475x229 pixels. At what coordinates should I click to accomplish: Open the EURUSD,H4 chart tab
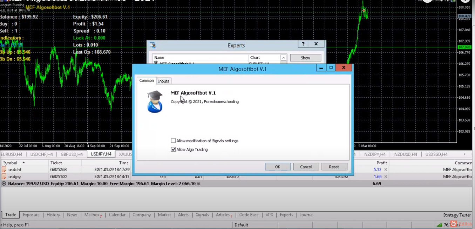(12, 154)
